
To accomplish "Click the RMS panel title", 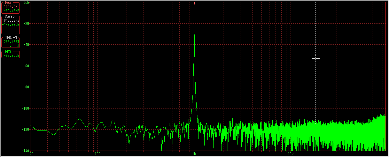I will 8,52.
